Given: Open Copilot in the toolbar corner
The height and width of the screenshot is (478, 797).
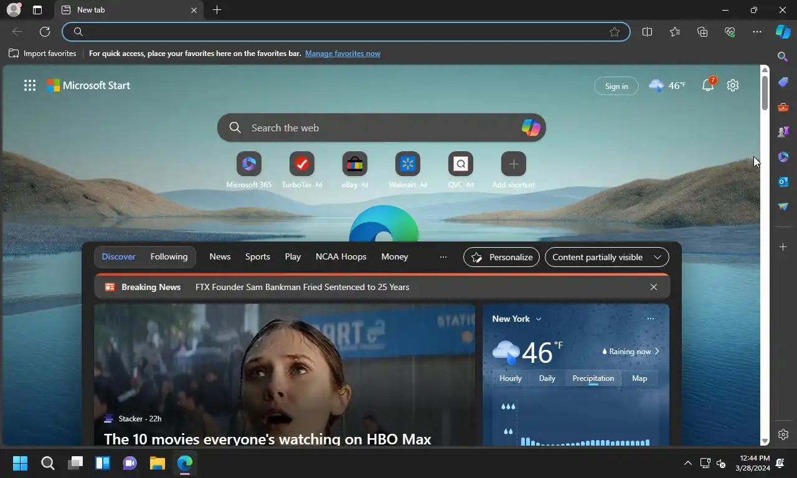Looking at the screenshot, I should (x=783, y=32).
